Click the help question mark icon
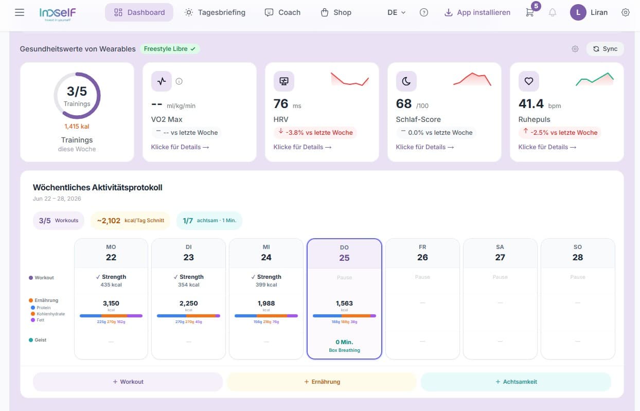Viewport: 640px width, 411px height. (424, 12)
